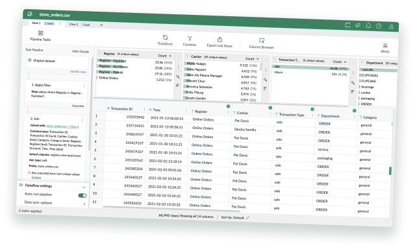This screenshot has height=249, width=415.
Task: Toggle the Auto-run pipeline switch
Action: (x=82, y=195)
